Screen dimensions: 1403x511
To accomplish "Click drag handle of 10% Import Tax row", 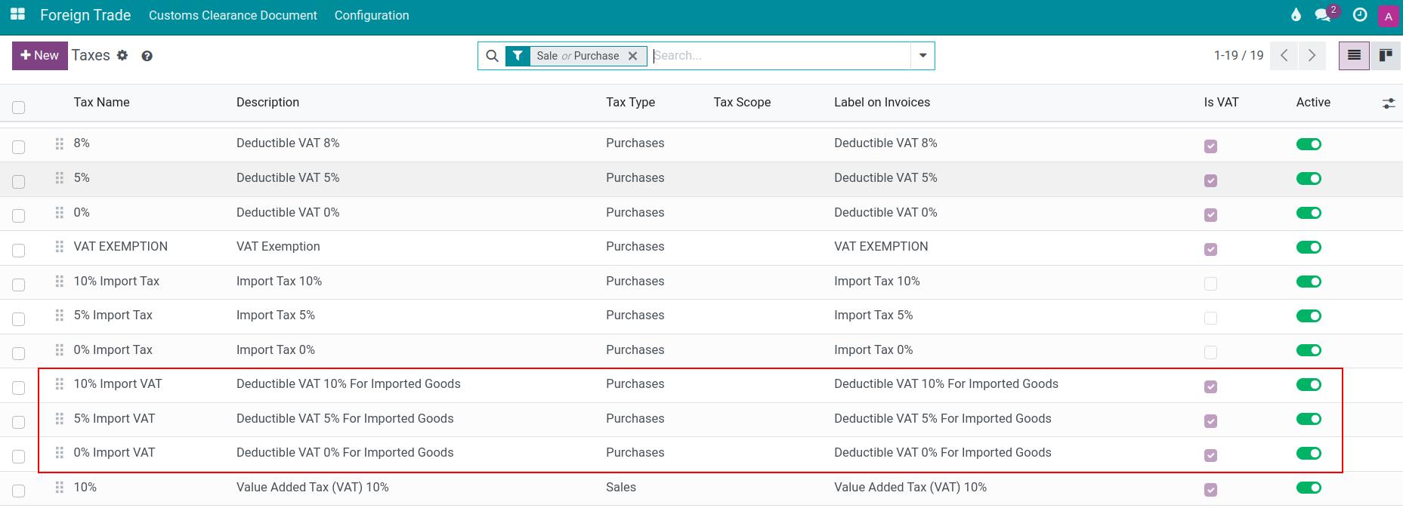I will pyautogui.click(x=60, y=282).
